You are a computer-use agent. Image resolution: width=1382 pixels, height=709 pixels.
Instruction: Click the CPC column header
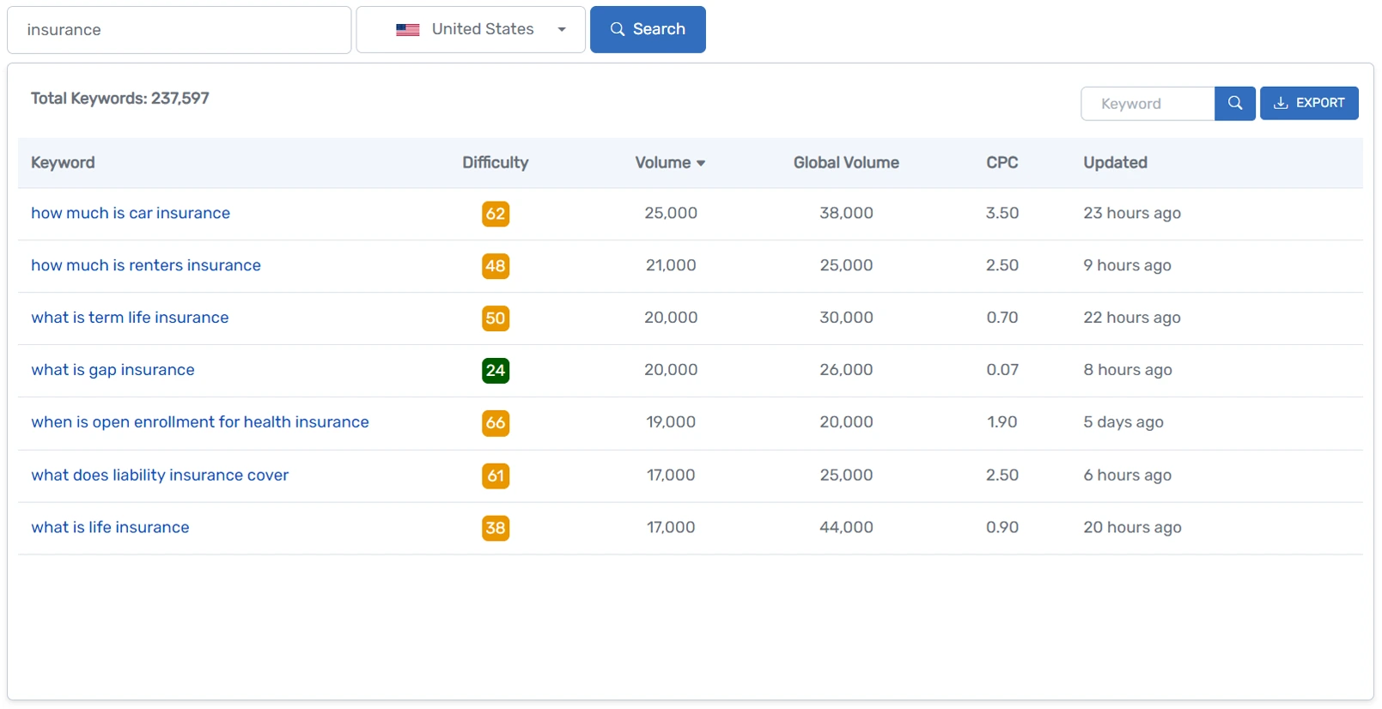click(1002, 162)
